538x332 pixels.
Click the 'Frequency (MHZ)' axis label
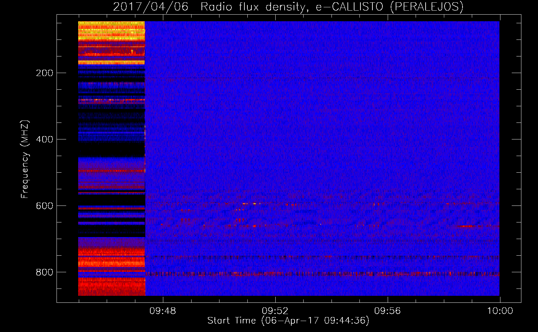pos(25,159)
